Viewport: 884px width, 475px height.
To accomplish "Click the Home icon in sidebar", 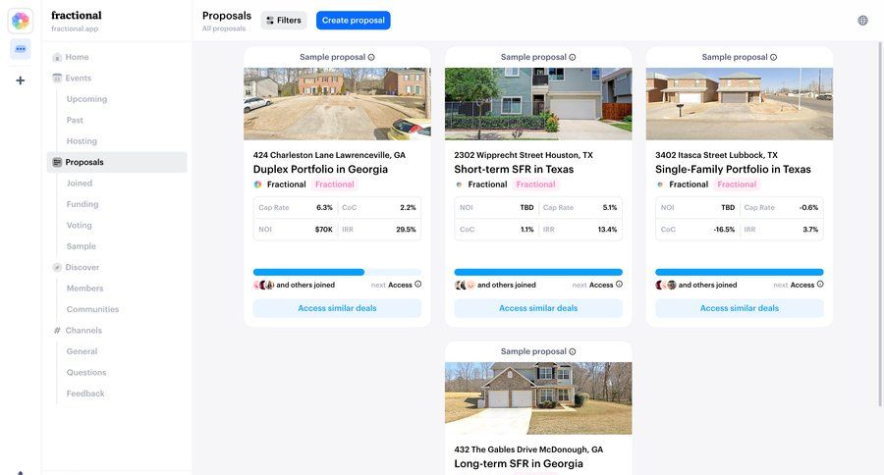I will tap(57, 57).
